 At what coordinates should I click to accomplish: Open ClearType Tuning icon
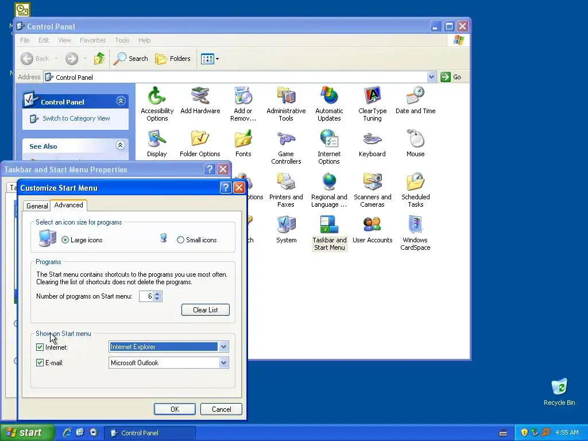coord(372,104)
